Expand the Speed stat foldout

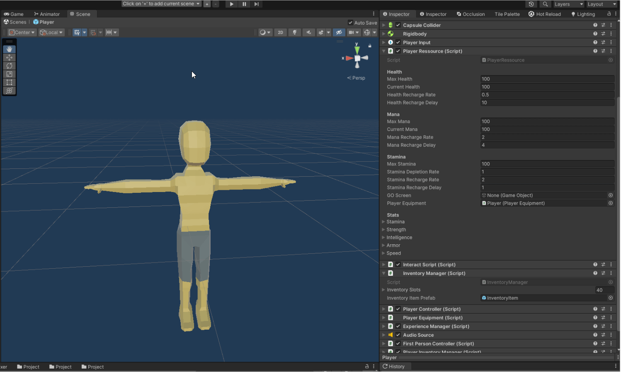pos(383,253)
